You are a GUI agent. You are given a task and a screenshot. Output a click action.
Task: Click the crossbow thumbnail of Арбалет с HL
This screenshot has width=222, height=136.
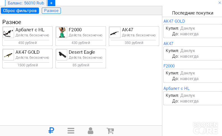click(8, 32)
